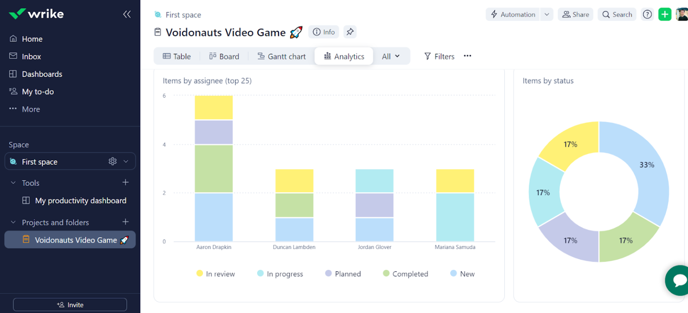Open the All items dropdown
Screen dimensions: 688x313
[391, 56]
